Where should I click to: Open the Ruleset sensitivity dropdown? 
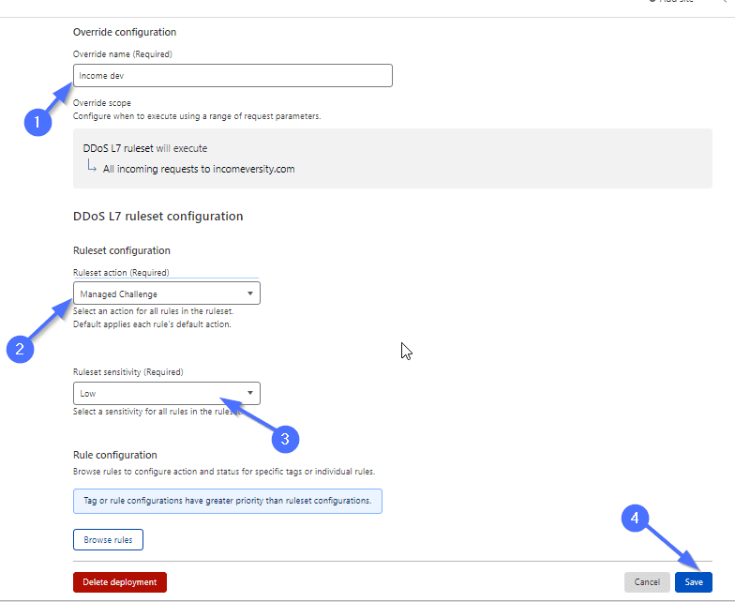point(167,394)
